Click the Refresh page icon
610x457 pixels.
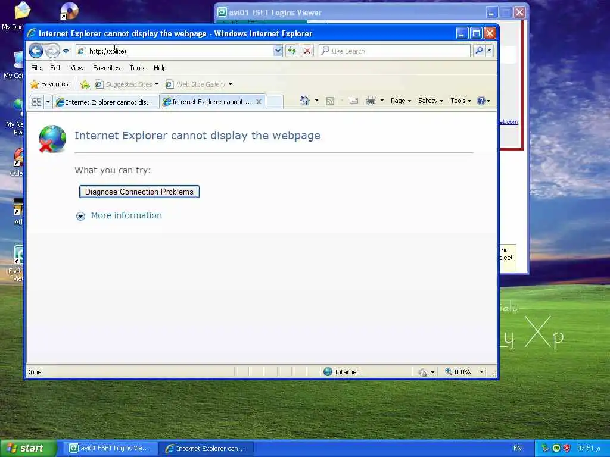(x=292, y=51)
